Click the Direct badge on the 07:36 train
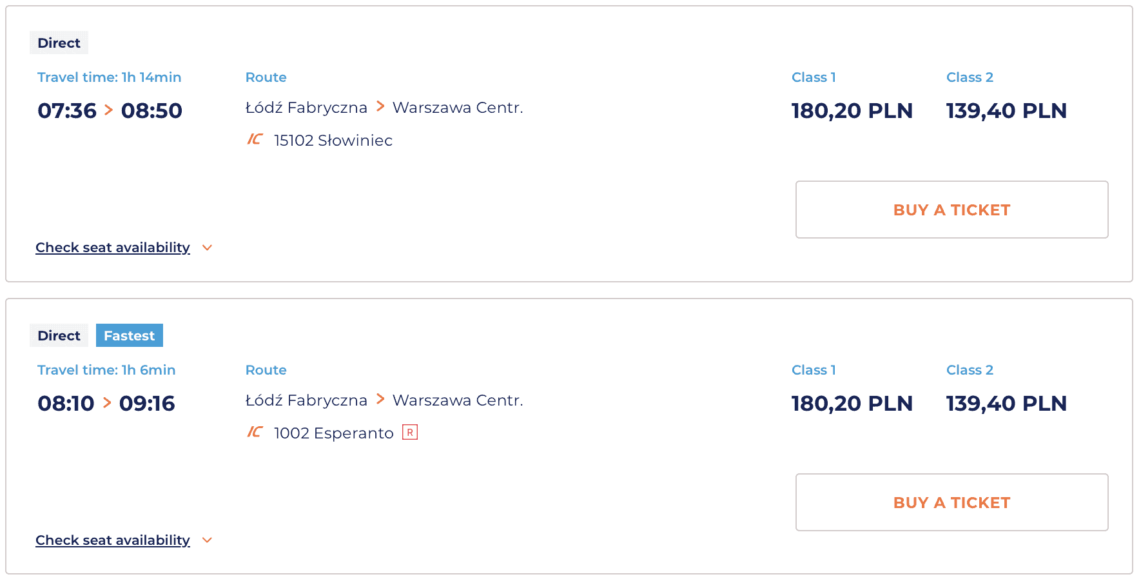 click(x=59, y=43)
